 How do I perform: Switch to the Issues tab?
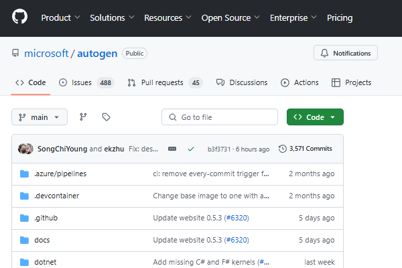click(x=86, y=82)
